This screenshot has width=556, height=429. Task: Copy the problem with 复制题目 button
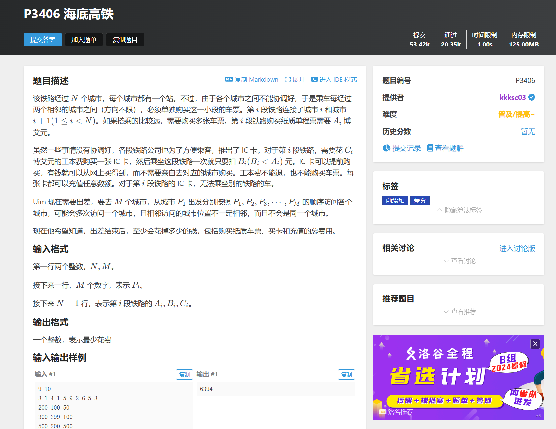(125, 40)
